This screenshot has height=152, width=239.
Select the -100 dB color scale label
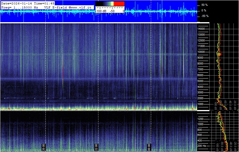coord(101,11)
